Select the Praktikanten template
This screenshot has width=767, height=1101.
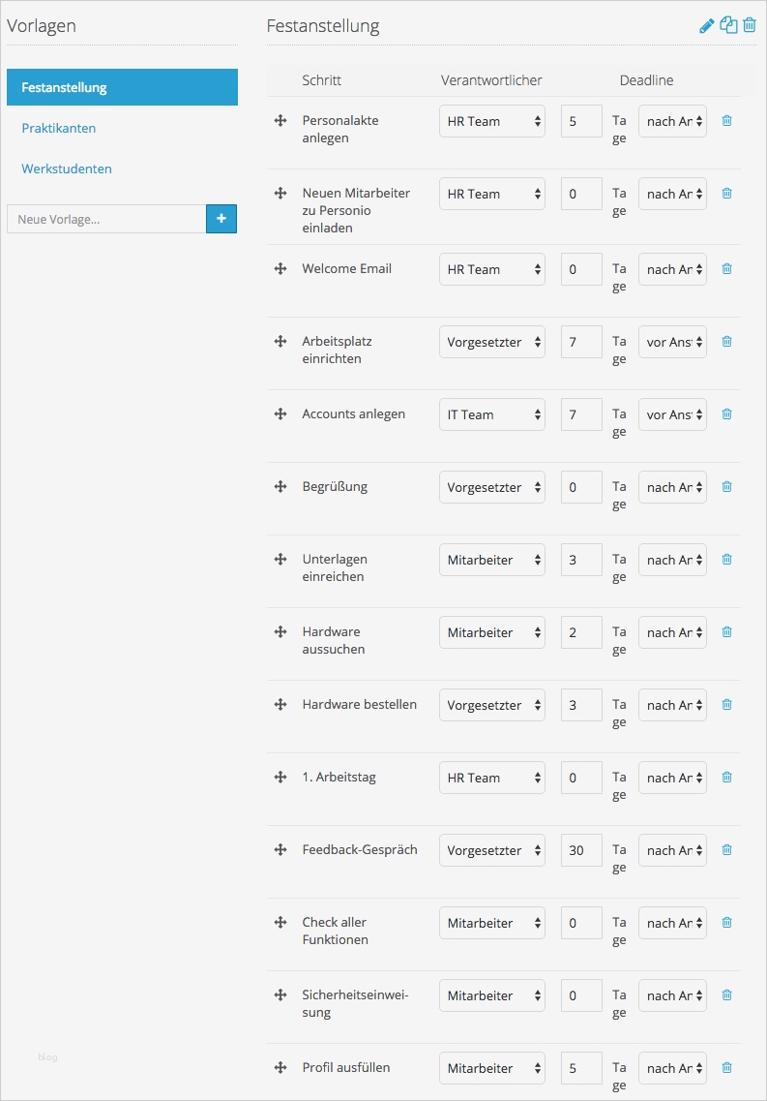click(59, 128)
